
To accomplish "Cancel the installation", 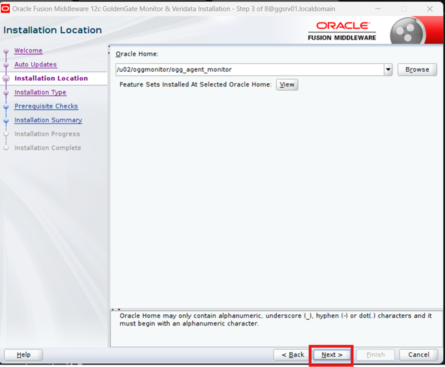I will (x=418, y=355).
